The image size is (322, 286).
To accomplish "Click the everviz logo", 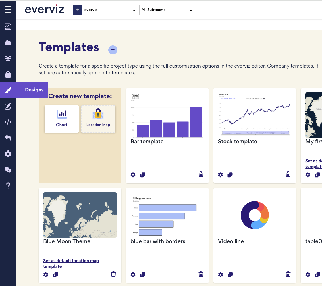I will (44, 9).
